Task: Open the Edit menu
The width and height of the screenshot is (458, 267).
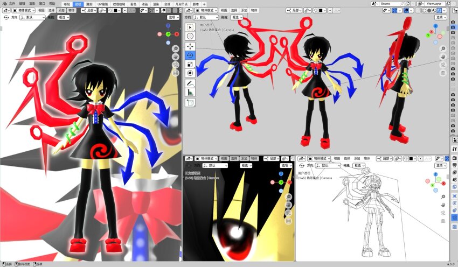Action: [x=22, y=4]
